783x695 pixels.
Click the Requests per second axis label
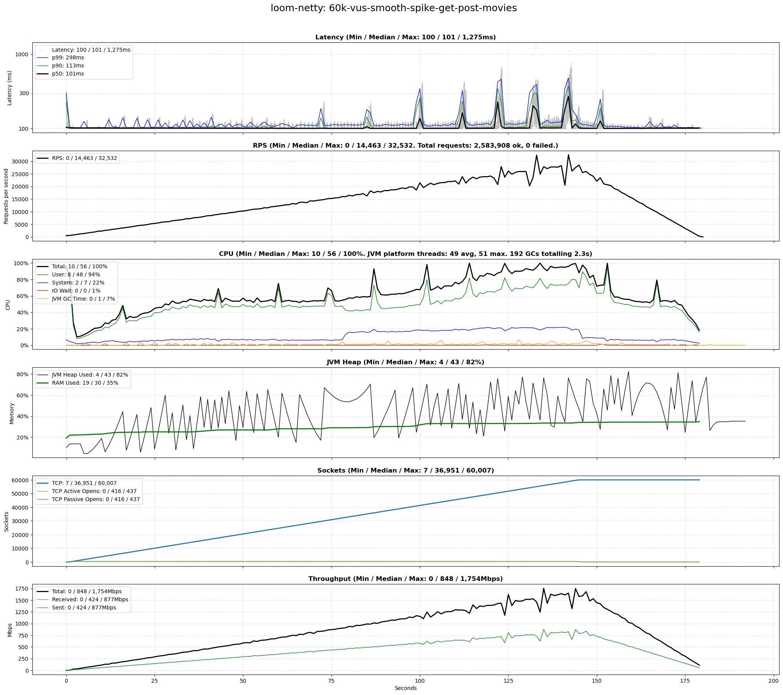pyautogui.click(x=6, y=196)
